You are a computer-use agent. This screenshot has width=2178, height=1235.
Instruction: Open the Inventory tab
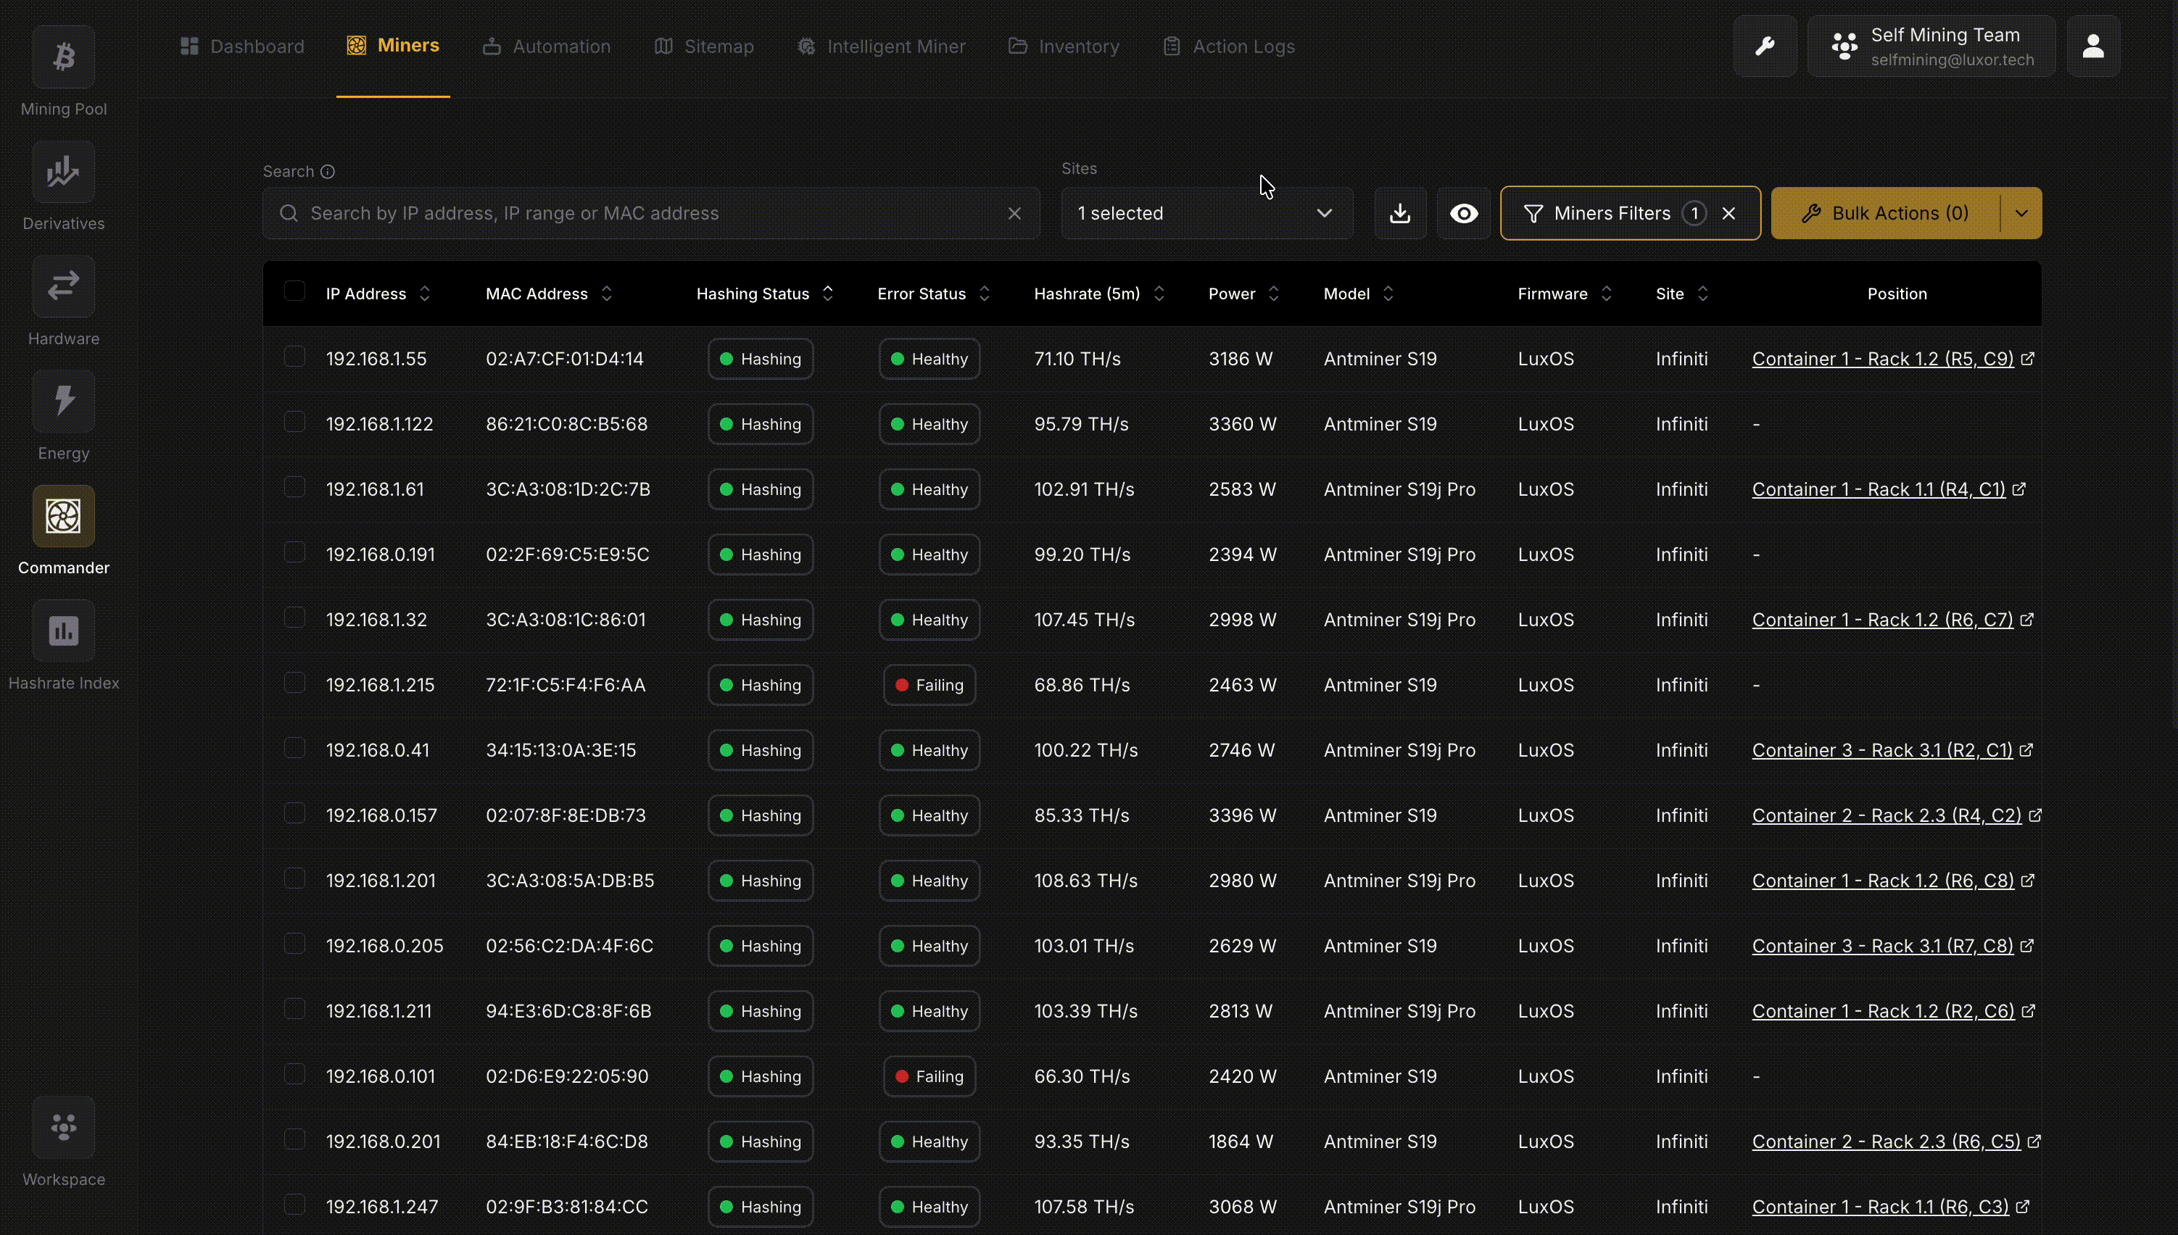1063,46
